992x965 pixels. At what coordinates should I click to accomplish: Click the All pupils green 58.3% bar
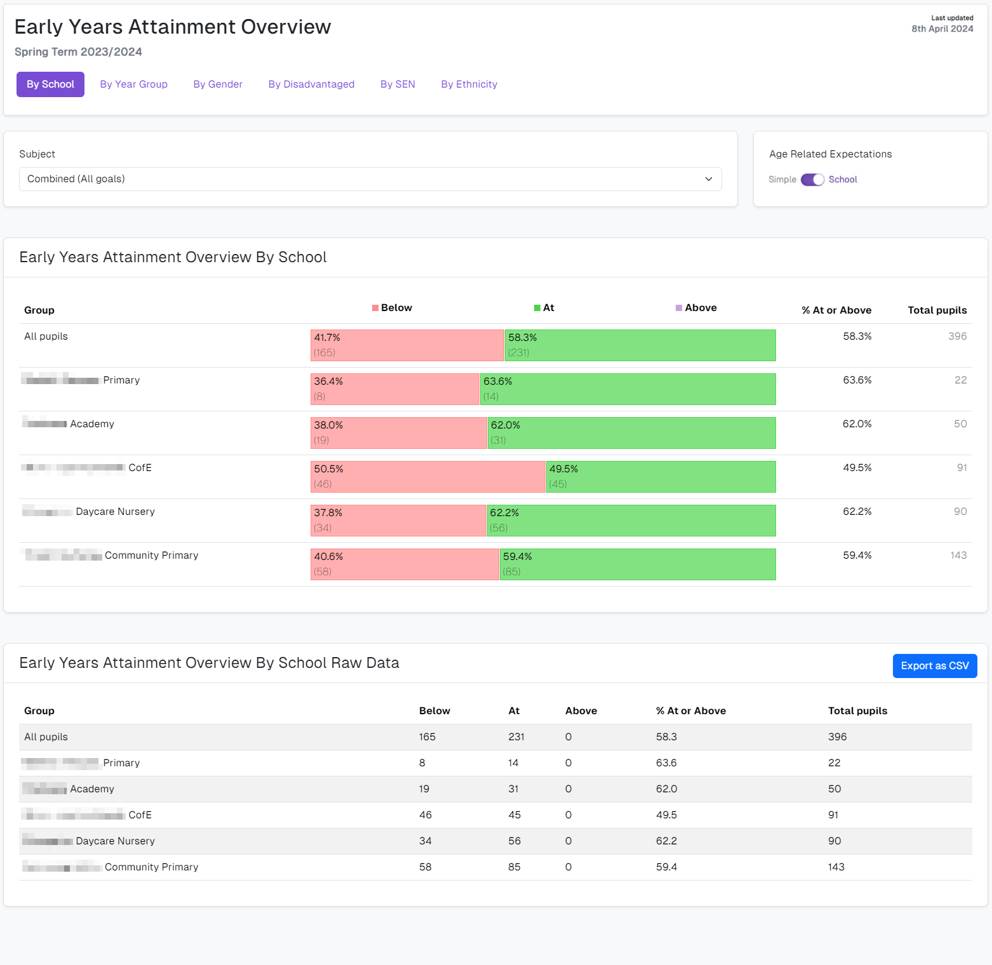coord(640,345)
